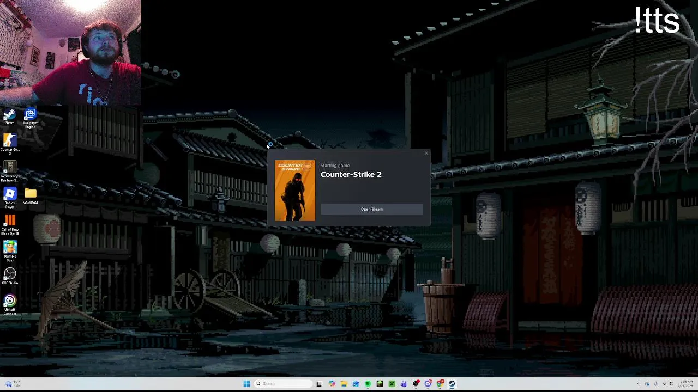
Task: Select the OBS Studio desktop icon
Action: [x=10, y=276]
